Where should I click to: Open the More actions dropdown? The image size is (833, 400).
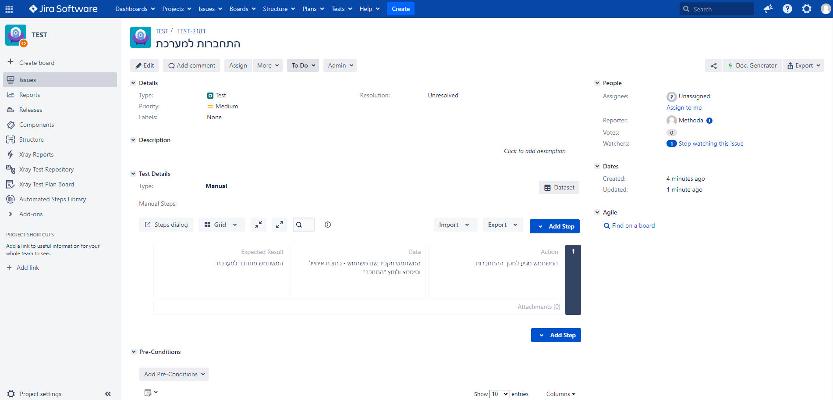268,65
